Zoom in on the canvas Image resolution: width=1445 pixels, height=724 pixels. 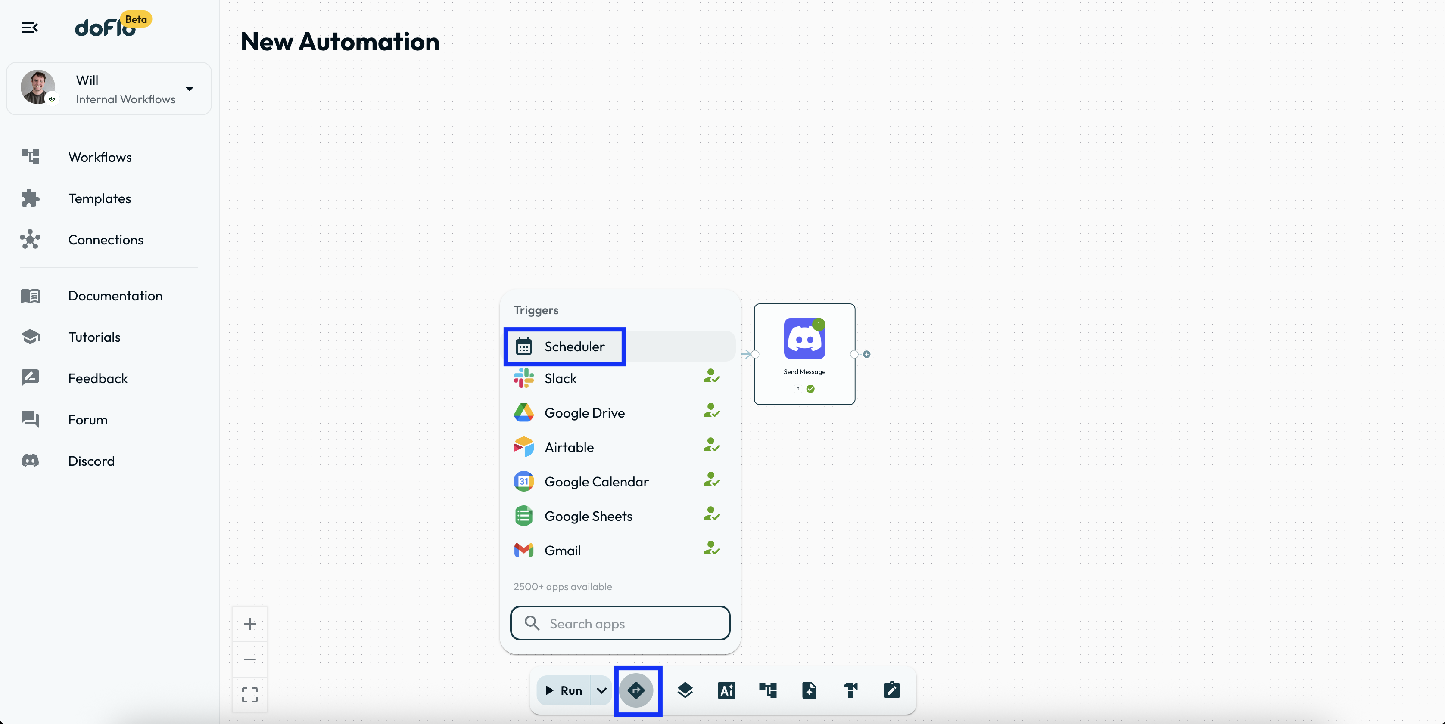click(x=249, y=624)
